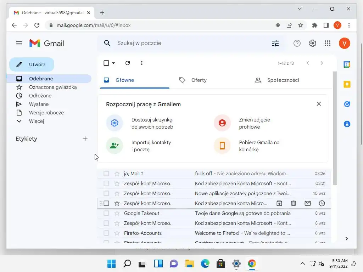Star the Google Takeout email
Viewport: 363px width, 272px height.
[117, 213]
